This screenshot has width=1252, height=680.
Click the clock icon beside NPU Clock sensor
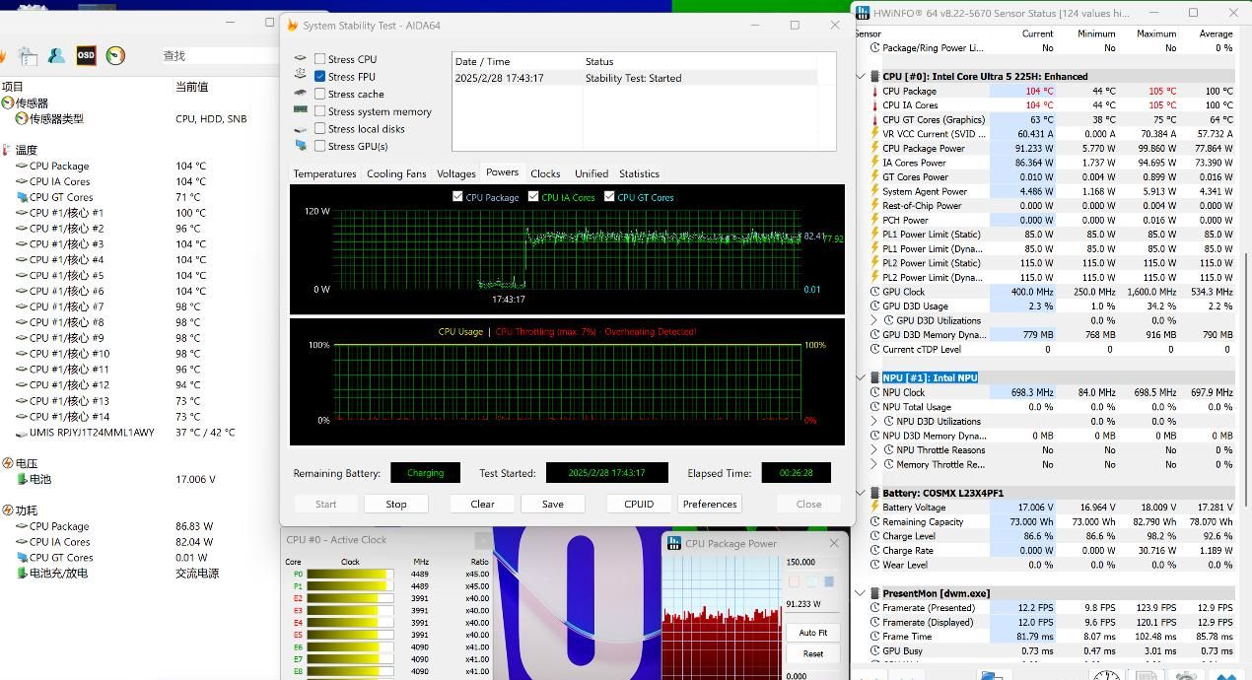[874, 392]
